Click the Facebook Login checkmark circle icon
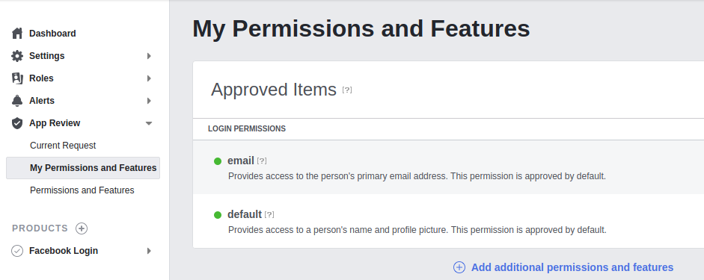This screenshot has height=280, width=704. 17,251
